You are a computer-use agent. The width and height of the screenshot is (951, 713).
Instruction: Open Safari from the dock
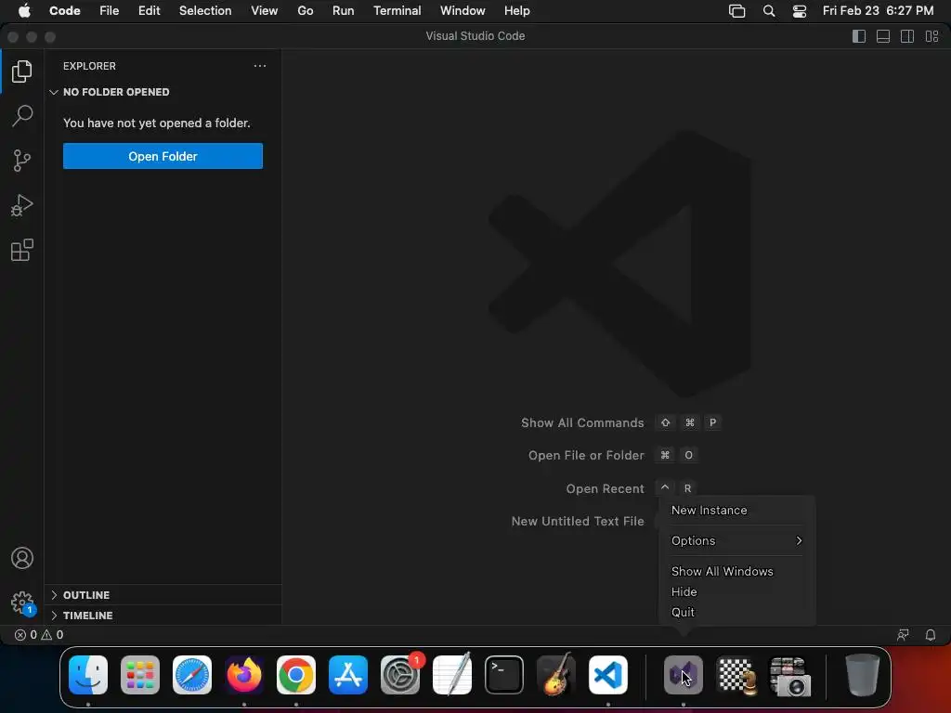tap(192, 675)
